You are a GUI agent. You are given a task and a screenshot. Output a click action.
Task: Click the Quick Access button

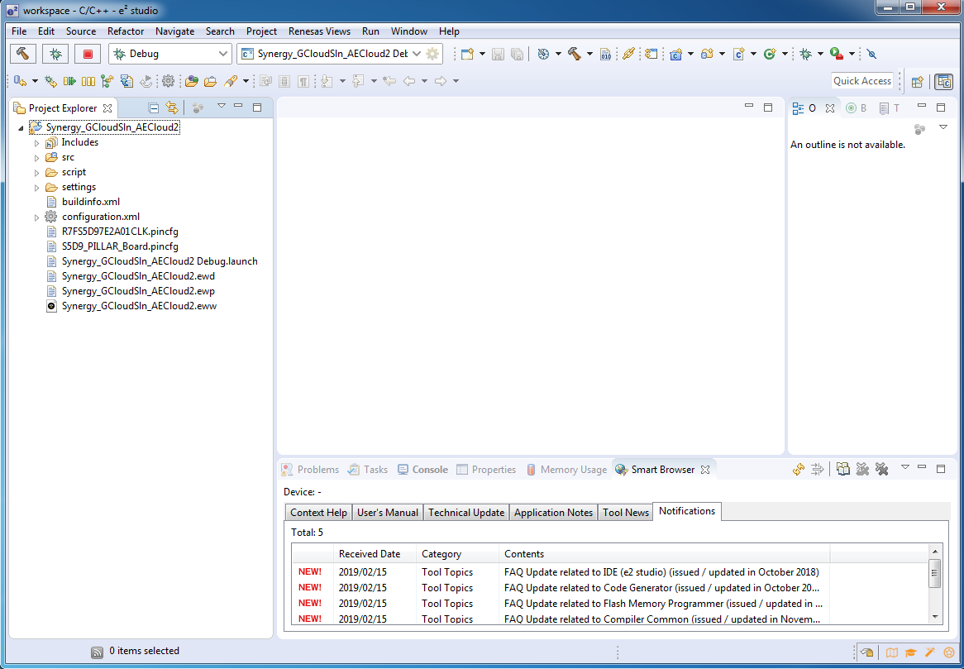pos(862,81)
